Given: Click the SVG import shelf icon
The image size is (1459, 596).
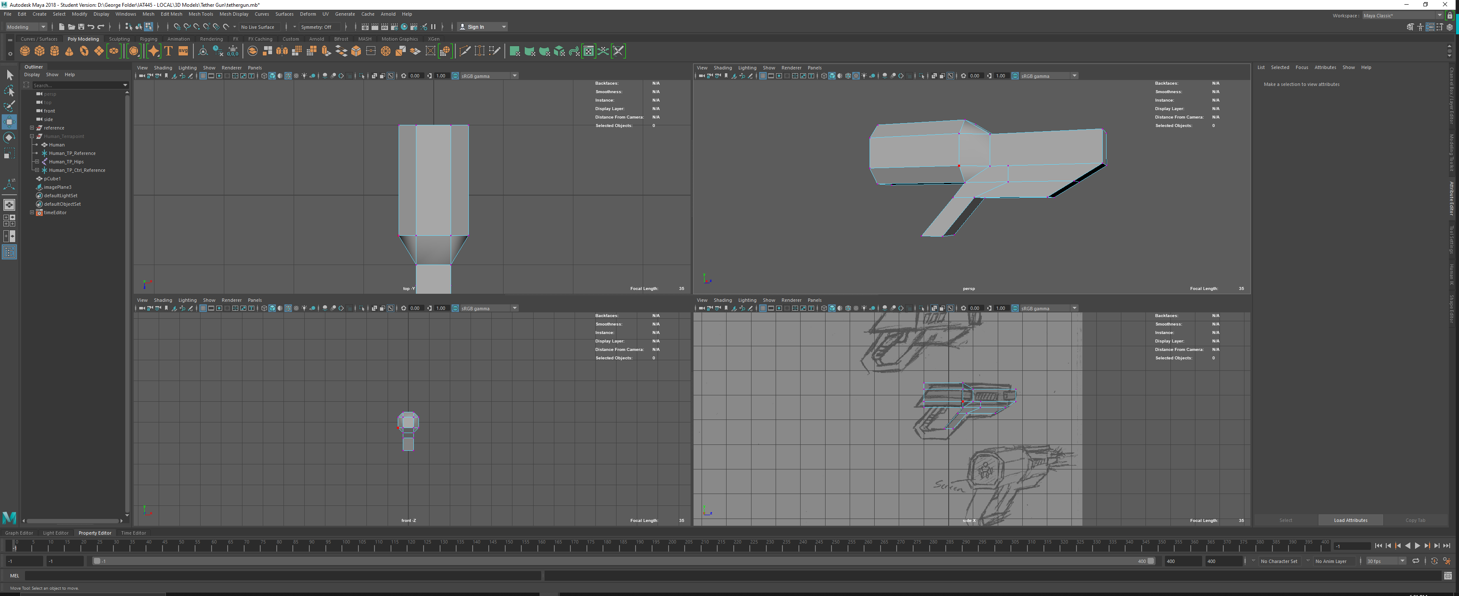Looking at the screenshot, I should pyautogui.click(x=183, y=52).
